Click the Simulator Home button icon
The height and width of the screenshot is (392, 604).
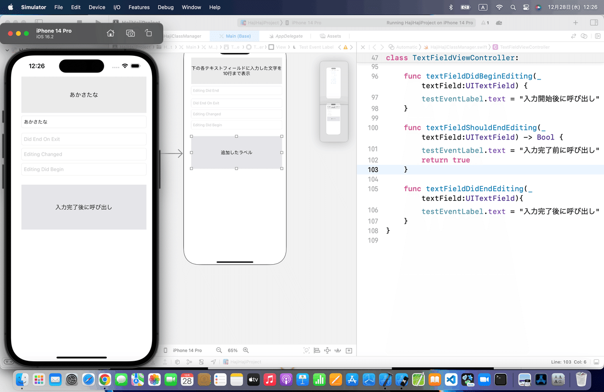point(111,33)
